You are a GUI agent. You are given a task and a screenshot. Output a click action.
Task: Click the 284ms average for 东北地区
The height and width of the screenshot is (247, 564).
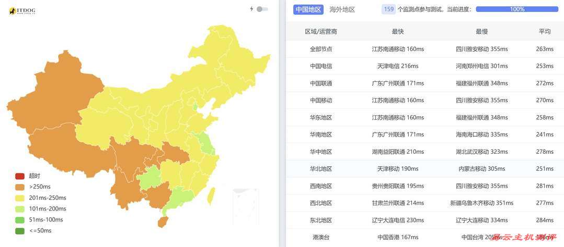545,220
